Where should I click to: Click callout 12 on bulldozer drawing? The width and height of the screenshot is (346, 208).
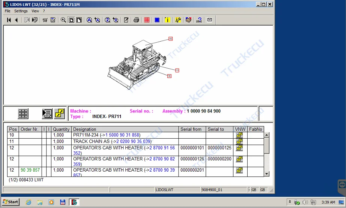pos(171,39)
